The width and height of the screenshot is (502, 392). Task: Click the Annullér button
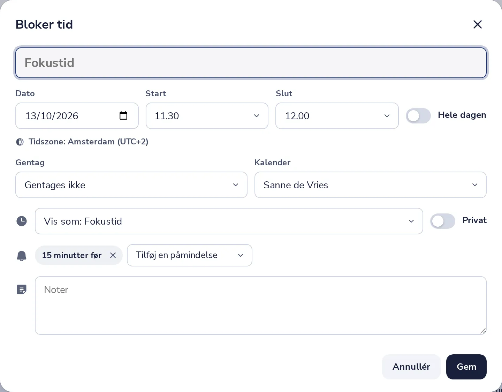click(x=411, y=367)
